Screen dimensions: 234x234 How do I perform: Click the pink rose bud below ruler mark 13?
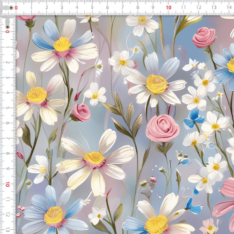(x=204, y=37)
